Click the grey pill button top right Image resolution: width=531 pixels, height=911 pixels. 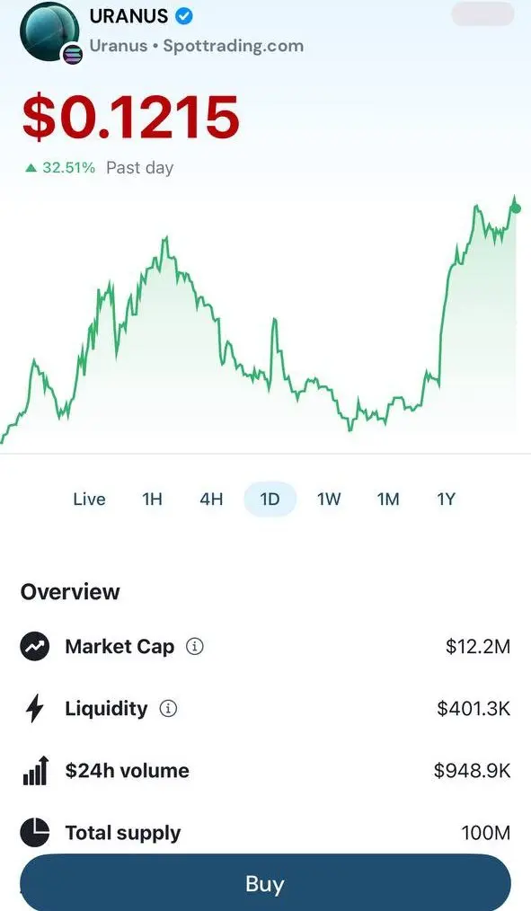tap(482, 14)
